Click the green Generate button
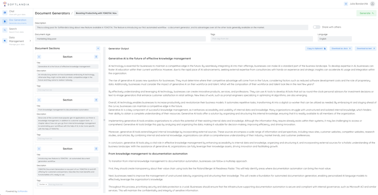This screenshot has width=378, height=195. pos(366,13)
